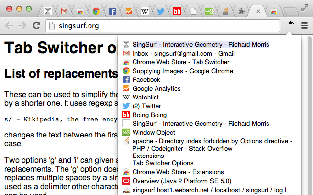Click the Facebook favicon in the list

pyautogui.click(x=126, y=79)
